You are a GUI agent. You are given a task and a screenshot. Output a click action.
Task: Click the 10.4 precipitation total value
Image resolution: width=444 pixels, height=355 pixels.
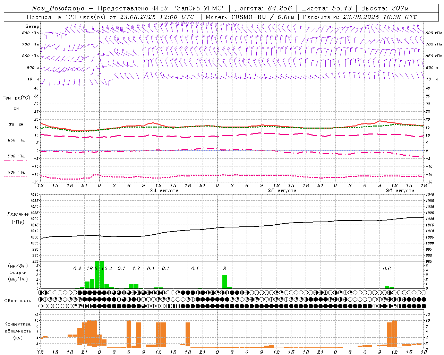tap(107, 269)
